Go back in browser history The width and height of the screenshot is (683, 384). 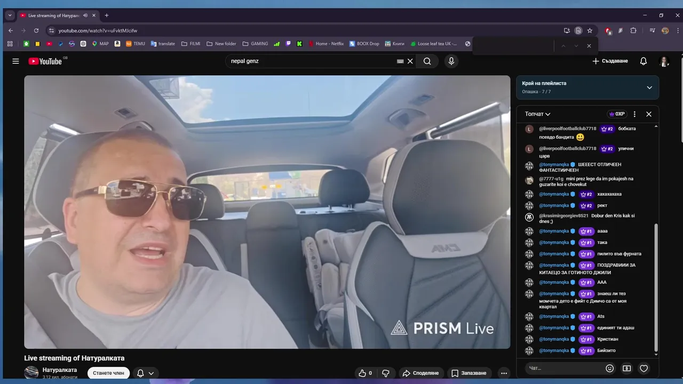click(x=10, y=30)
